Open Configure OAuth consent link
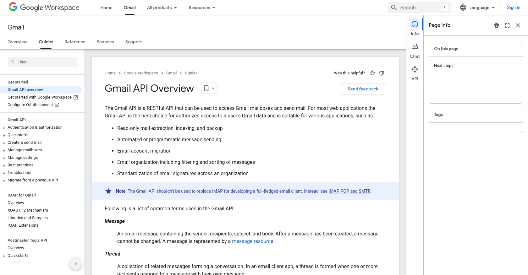Viewport: 528px width, 275px height. [30, 105]
